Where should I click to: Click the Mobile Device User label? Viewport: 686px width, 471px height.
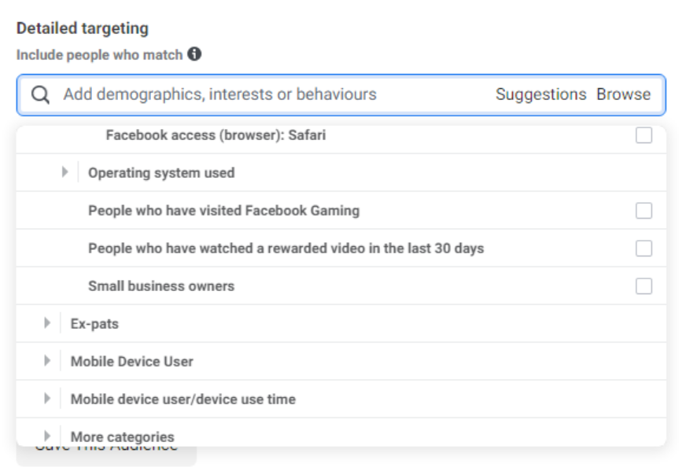pos(131,362)
